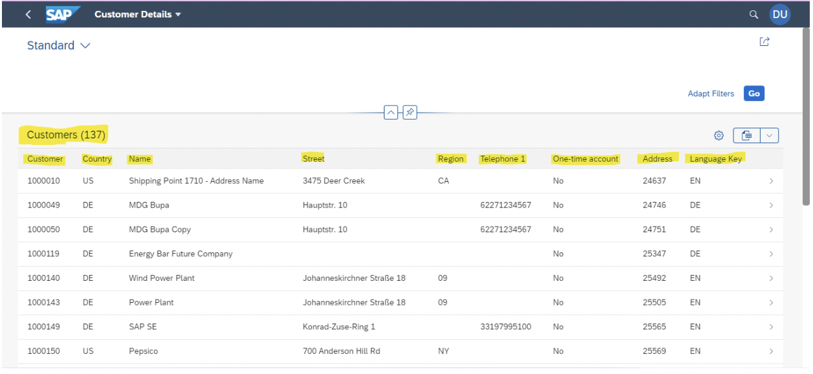Viewport: 813px width, 374px height.
Task: Open the share actions icon below the header
Action: (764, 41)
